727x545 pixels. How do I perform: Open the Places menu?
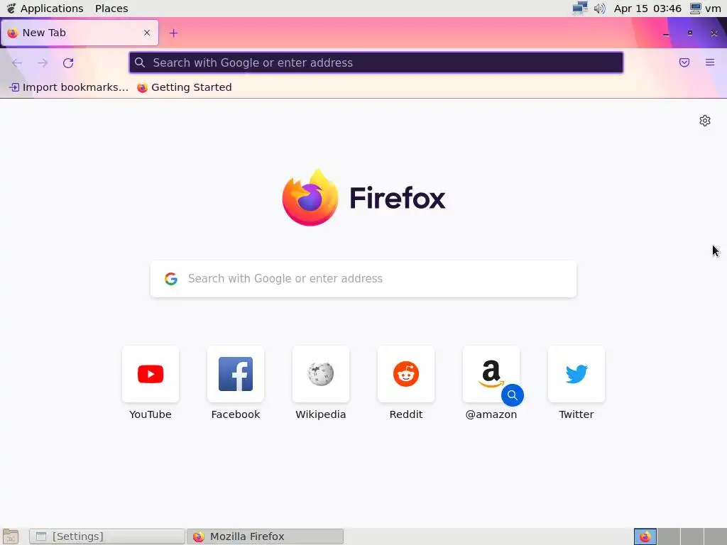pyautogui.click(x=111, y=9)
